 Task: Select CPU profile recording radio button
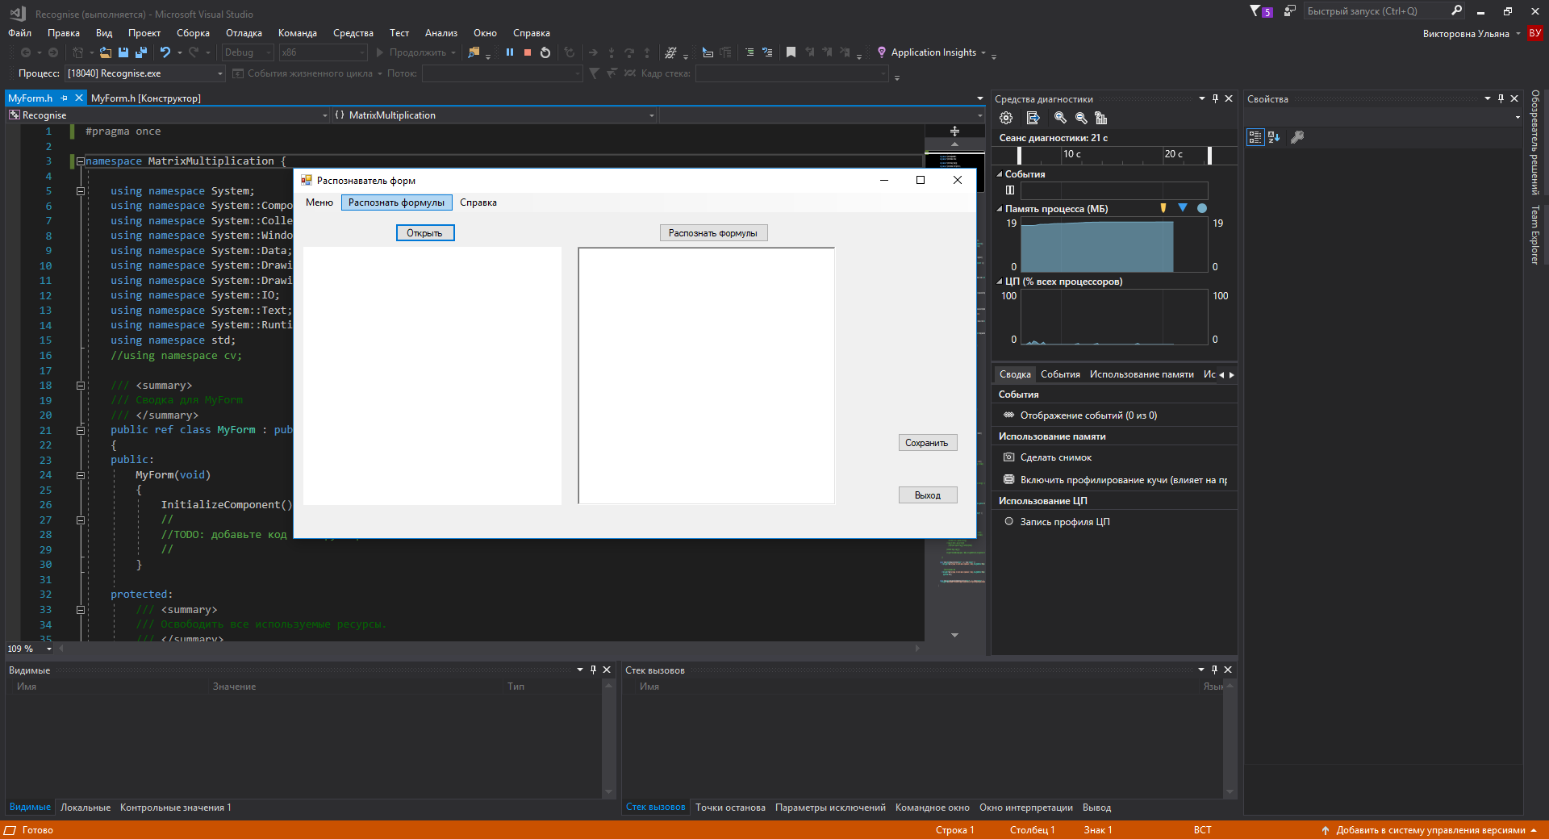point(1008,521)
